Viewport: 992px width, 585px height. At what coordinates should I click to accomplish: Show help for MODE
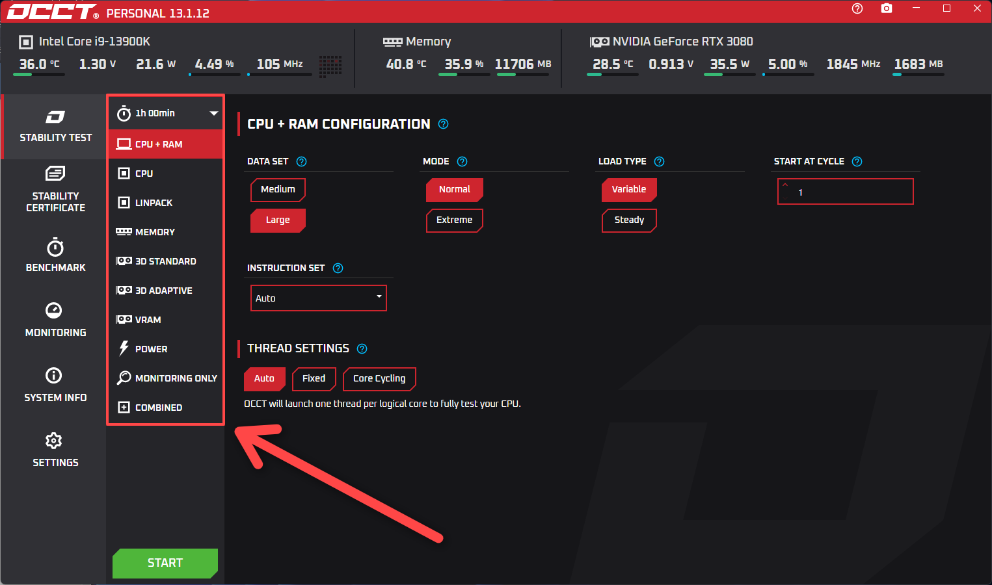click(462, 161)
